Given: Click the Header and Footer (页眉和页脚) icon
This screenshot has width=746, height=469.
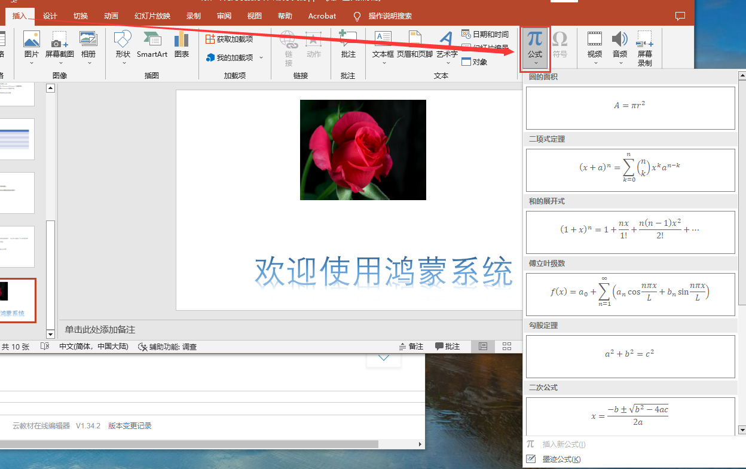Looking at the screenshot, I should click(x=414, y=44).
